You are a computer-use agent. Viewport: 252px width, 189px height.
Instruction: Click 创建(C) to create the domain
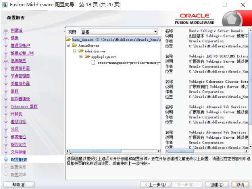[217, 185]
